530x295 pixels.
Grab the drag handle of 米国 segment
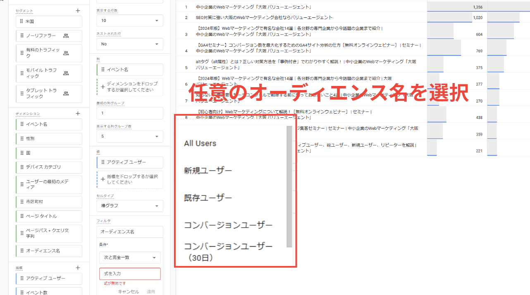(21, 21)
